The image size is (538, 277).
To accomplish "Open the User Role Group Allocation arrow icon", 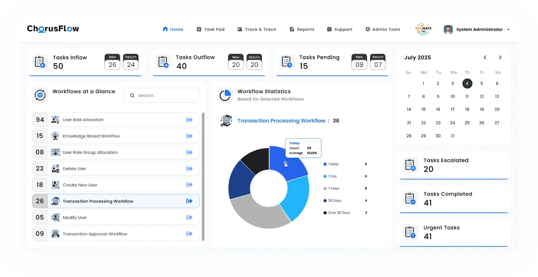I will [189, 152].
